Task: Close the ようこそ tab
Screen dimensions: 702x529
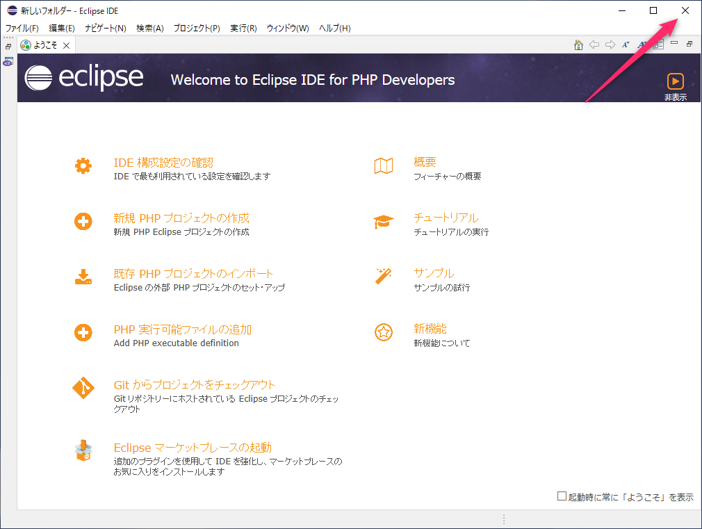Action: (x=66, y=45)
